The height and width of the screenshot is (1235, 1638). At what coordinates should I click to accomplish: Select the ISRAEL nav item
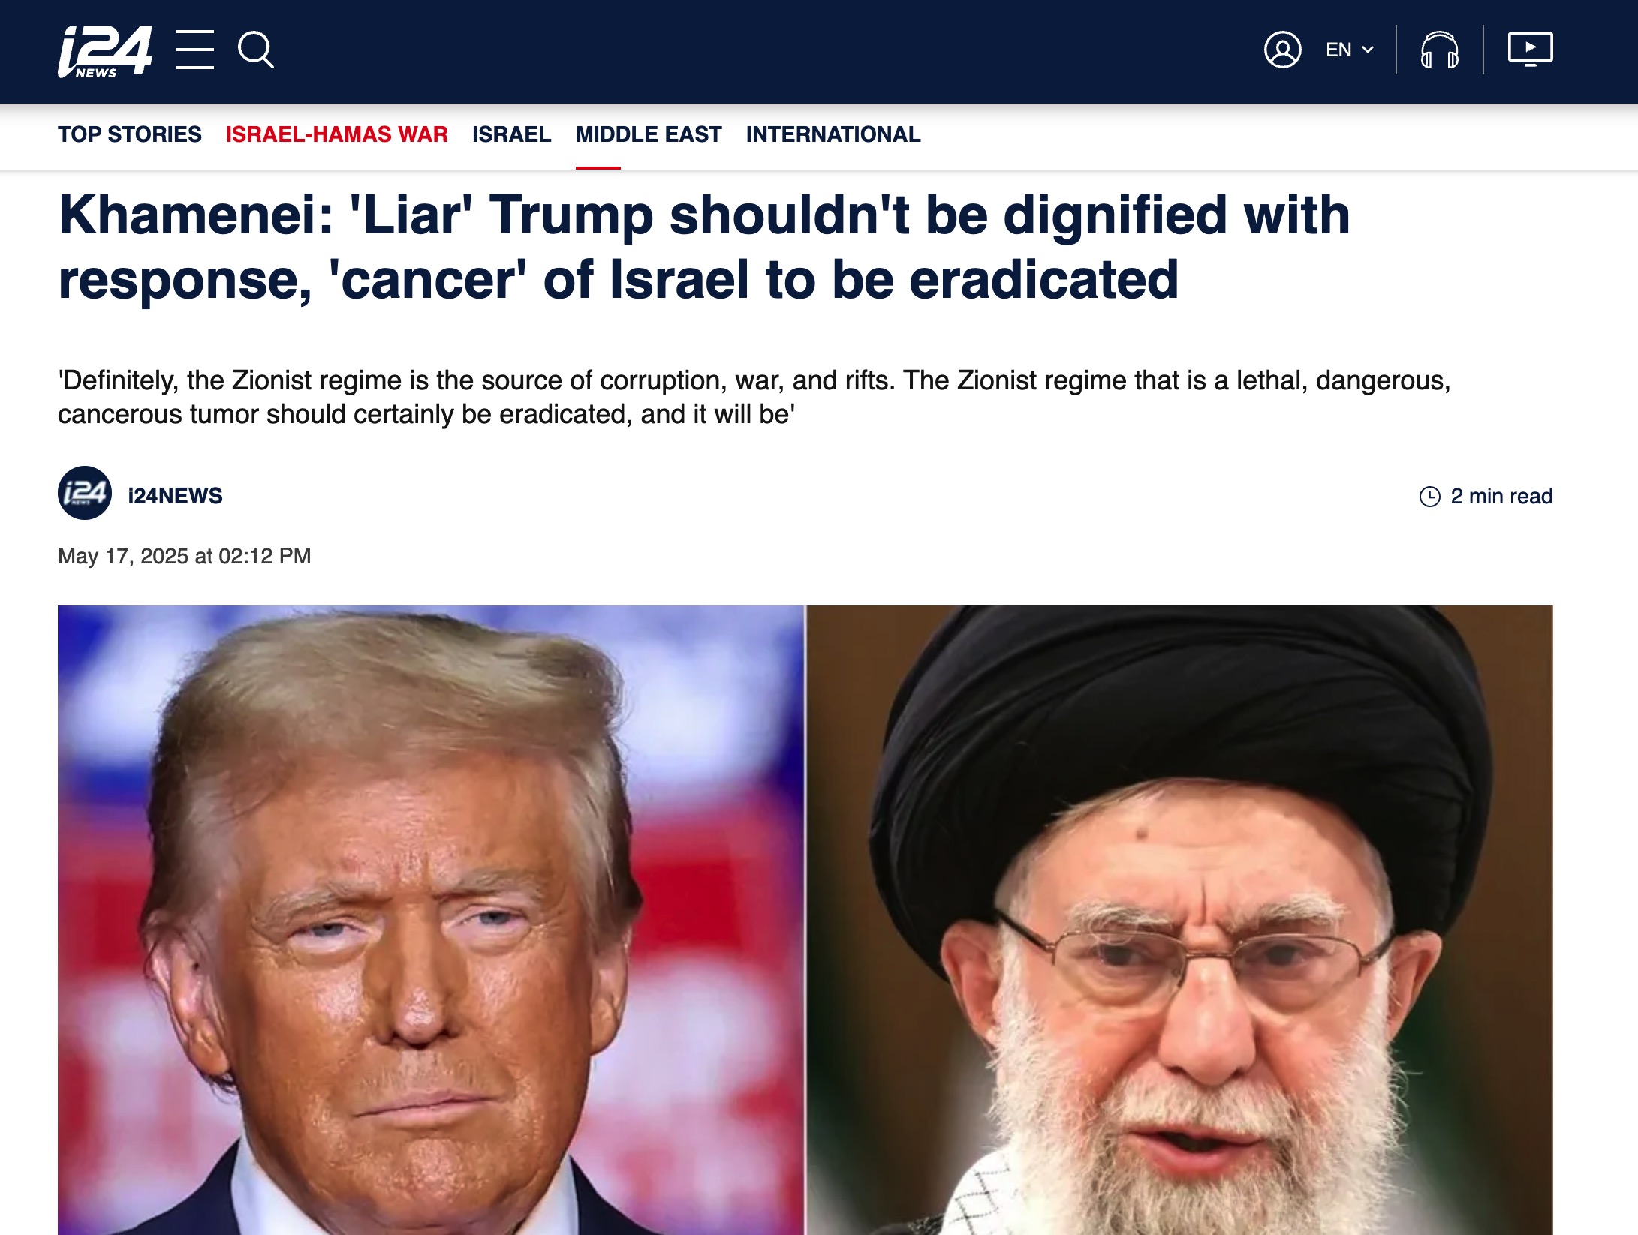point(511,134)
